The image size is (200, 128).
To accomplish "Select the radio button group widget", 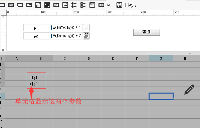I will 74,5.
